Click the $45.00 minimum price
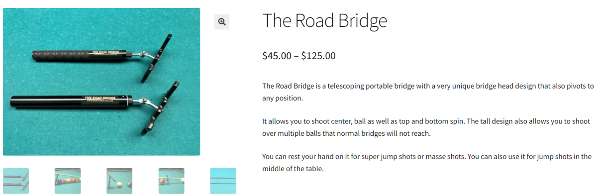The height and width of the screenshot is (195, 597). 277,56
